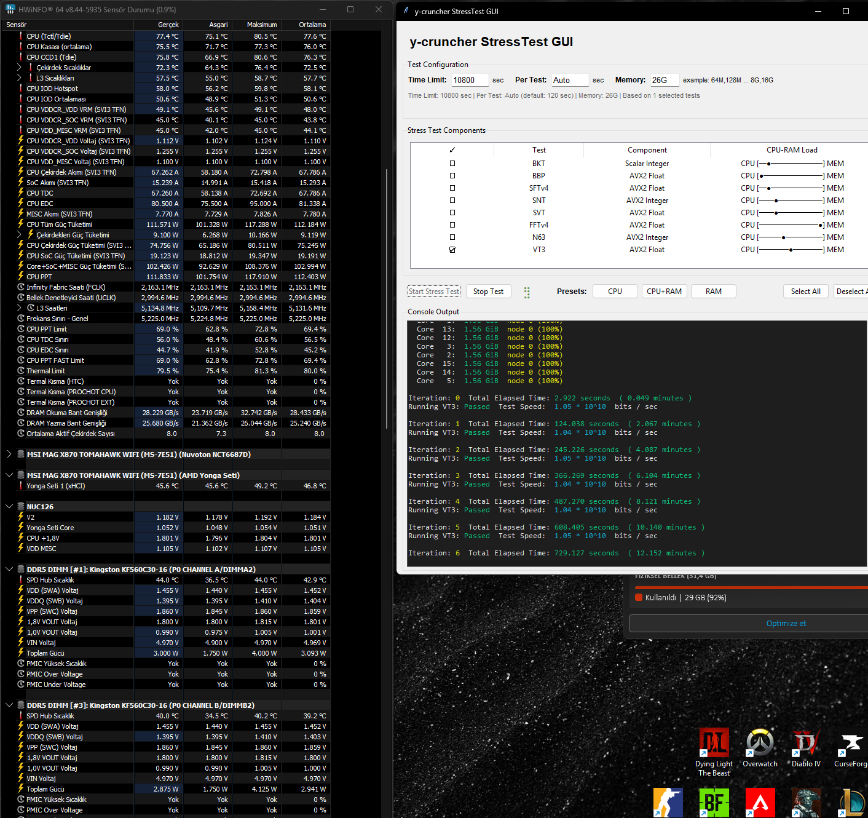Screen dimensions: 868x818
Task: Click the Start Stress Test button
Action: 434,292
